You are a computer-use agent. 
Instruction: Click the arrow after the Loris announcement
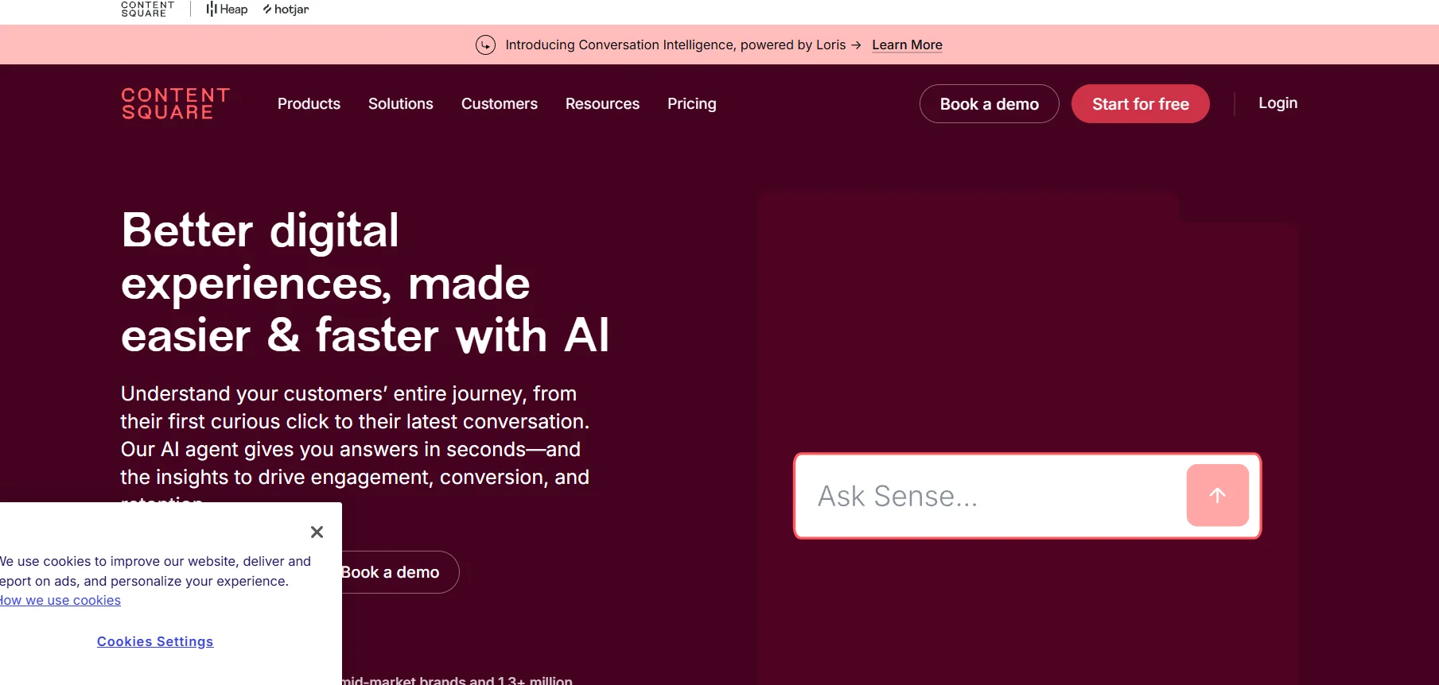coord(856,45)
